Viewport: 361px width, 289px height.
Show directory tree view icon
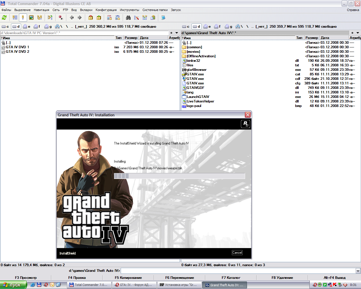coord(39,17)
